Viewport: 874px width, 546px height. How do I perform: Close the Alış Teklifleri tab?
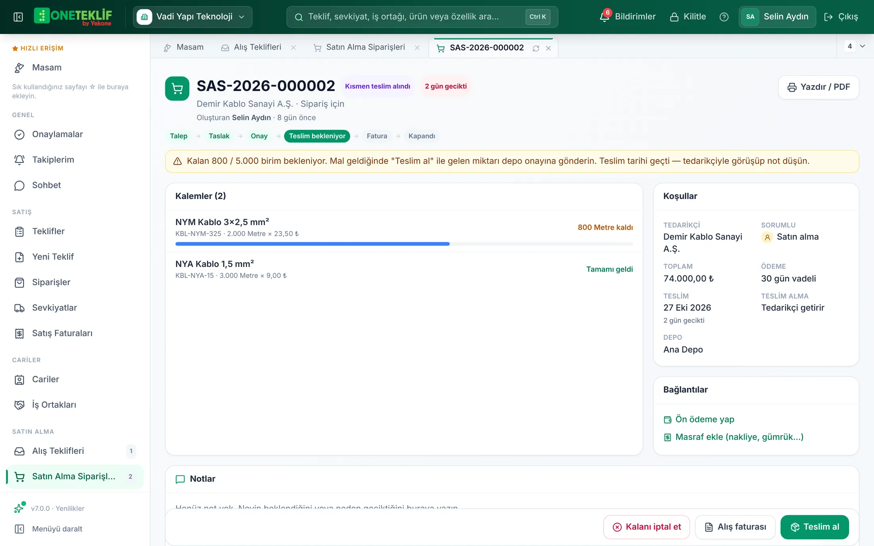coord(293,47)
